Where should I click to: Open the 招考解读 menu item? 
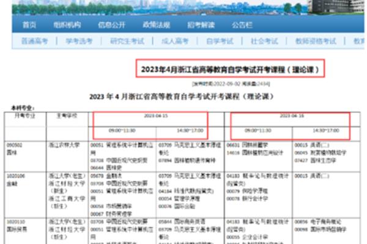pos(201,25)
